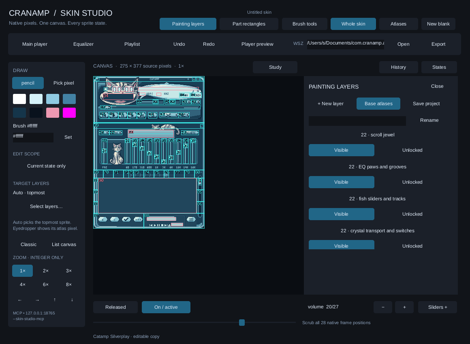This screenshot has height=344, width=470.
Task: Click the next-track sprite on the canvas
Action: pyautogui.click(x=141, y=115)
